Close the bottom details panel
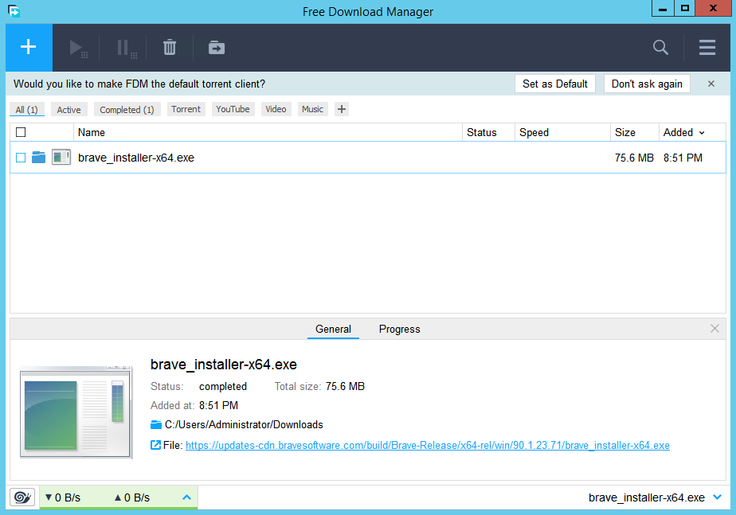 pos(714,329)
